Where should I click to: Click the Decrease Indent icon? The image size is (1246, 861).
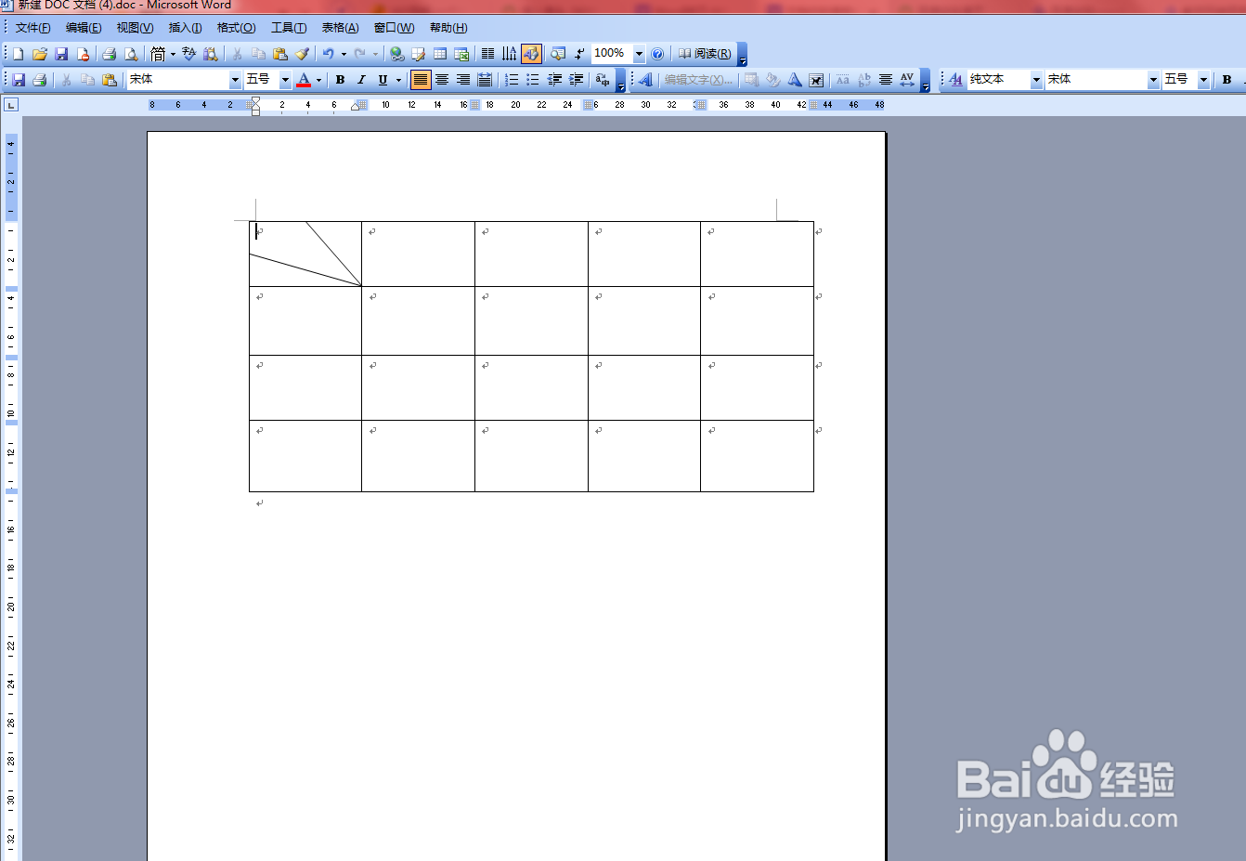coord(554,80)
